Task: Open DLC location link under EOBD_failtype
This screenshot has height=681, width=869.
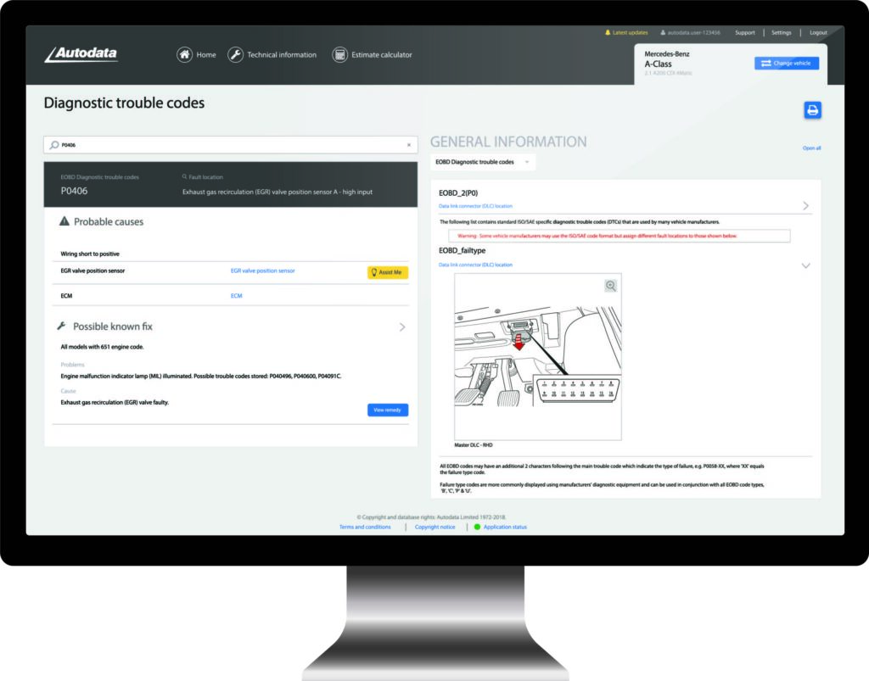Action: tap(475, 265)
